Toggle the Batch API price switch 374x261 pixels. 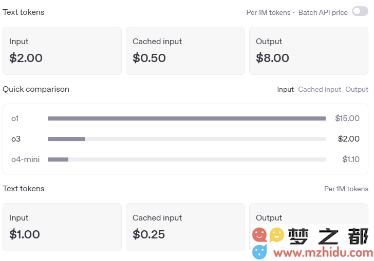(360, 11)
